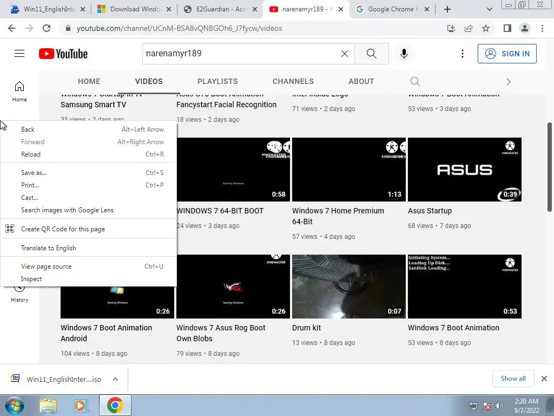Viewport: 554px width, 416px height.
Task: Open the YouTube hamburger guide menu
Action: coord(19,54)
